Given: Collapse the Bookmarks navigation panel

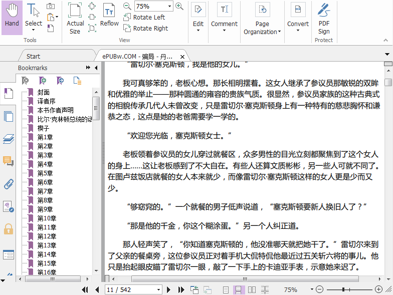Looking at the screenshot, I should click(96, 68).
